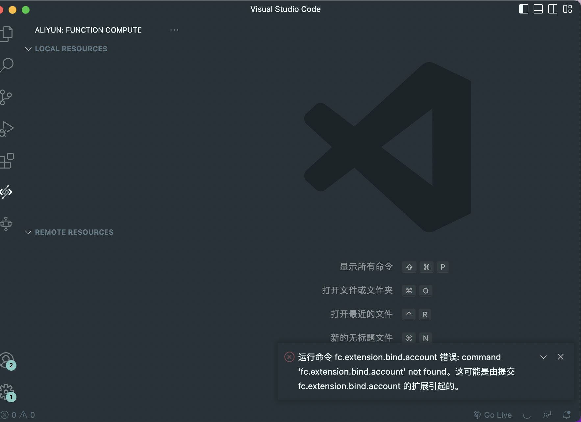
Task: Click the green zoom window button
Action: [26, 10]
